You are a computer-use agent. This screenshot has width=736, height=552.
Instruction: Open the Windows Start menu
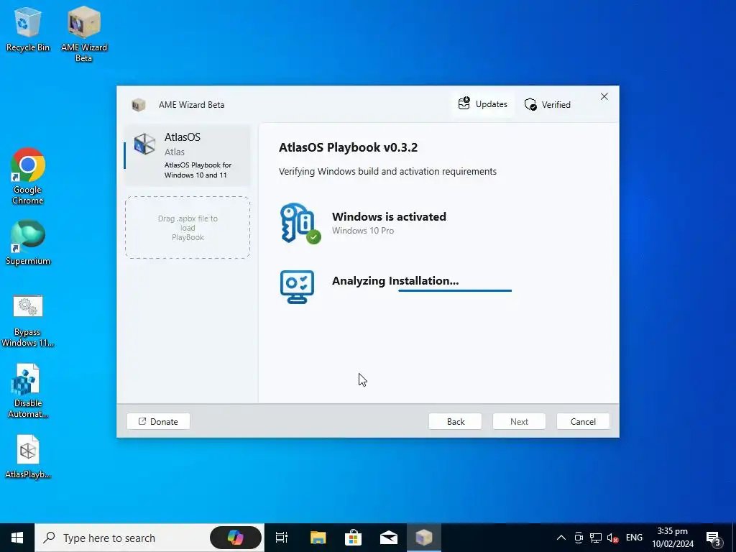click(17, 538)
